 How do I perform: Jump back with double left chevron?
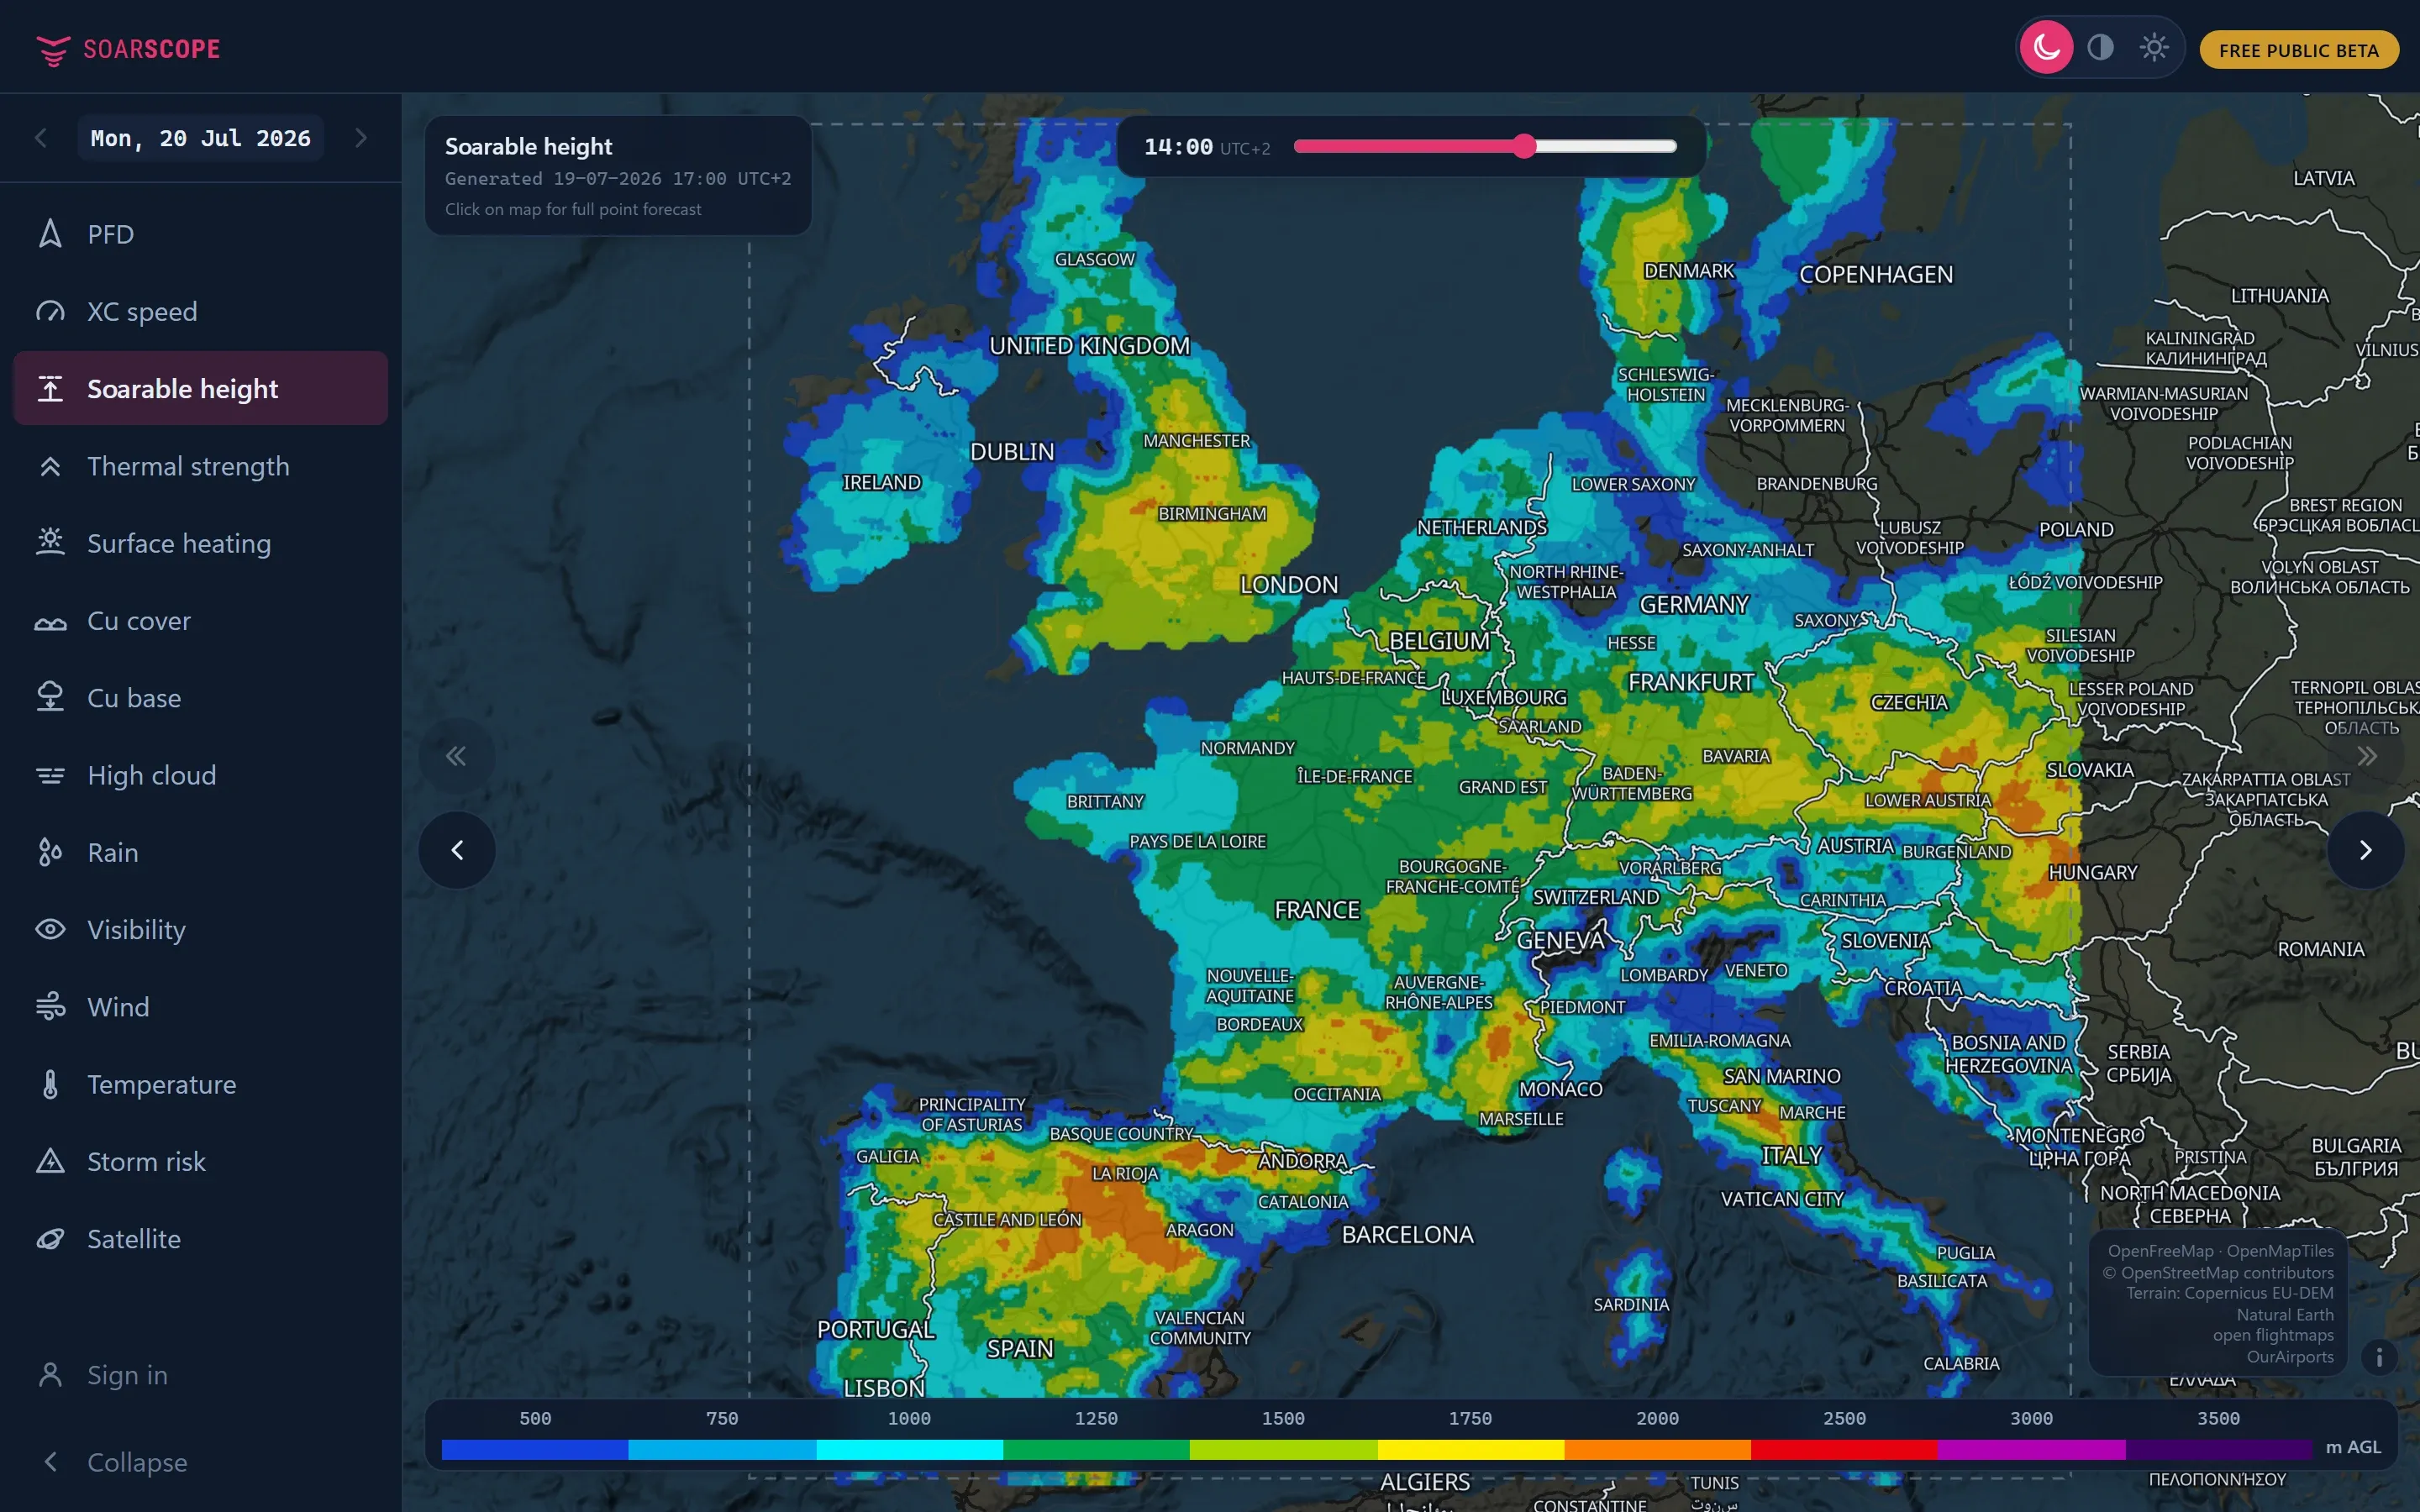point(456,756)
